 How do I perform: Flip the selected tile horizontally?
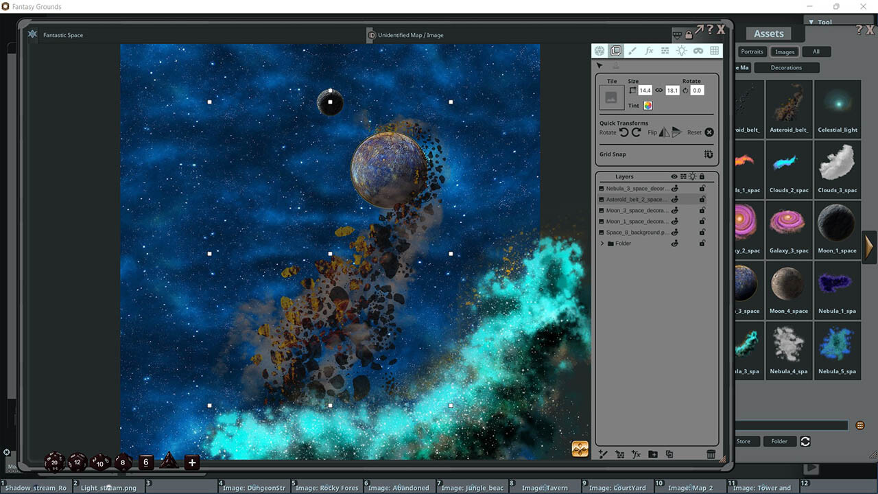pyautogui.click(x=665, y=132)
